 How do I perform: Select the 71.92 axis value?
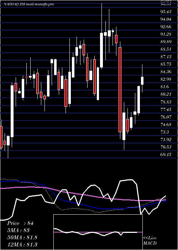point(166,140)
